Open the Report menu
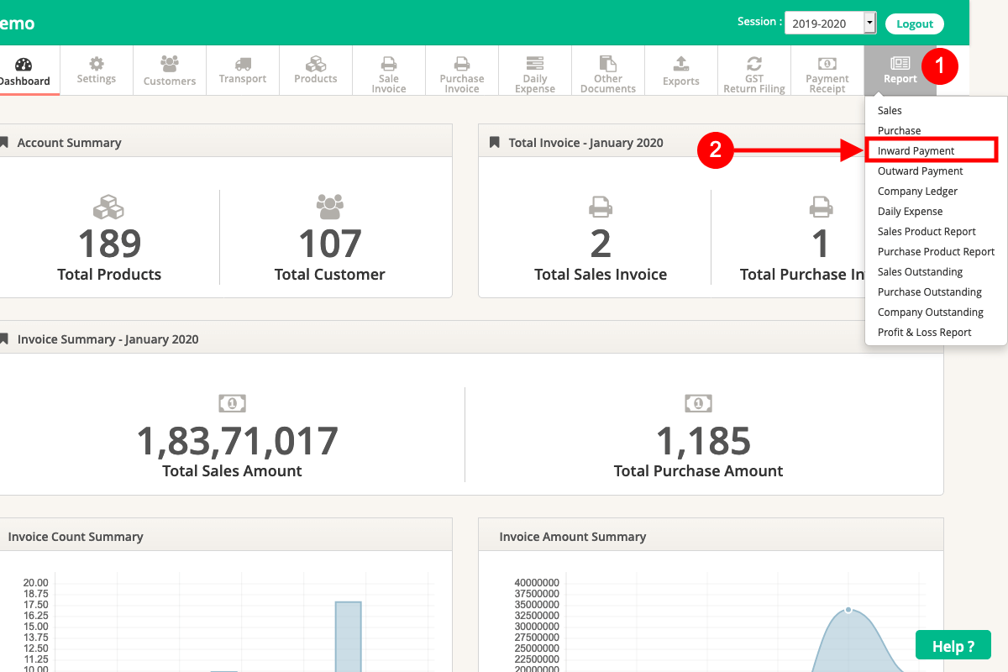 900,67
